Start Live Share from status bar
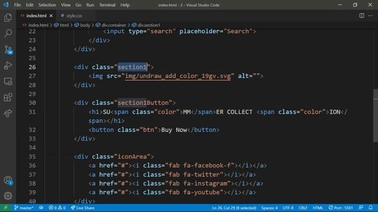Screen dimensions: 378x212 point(83,208)
